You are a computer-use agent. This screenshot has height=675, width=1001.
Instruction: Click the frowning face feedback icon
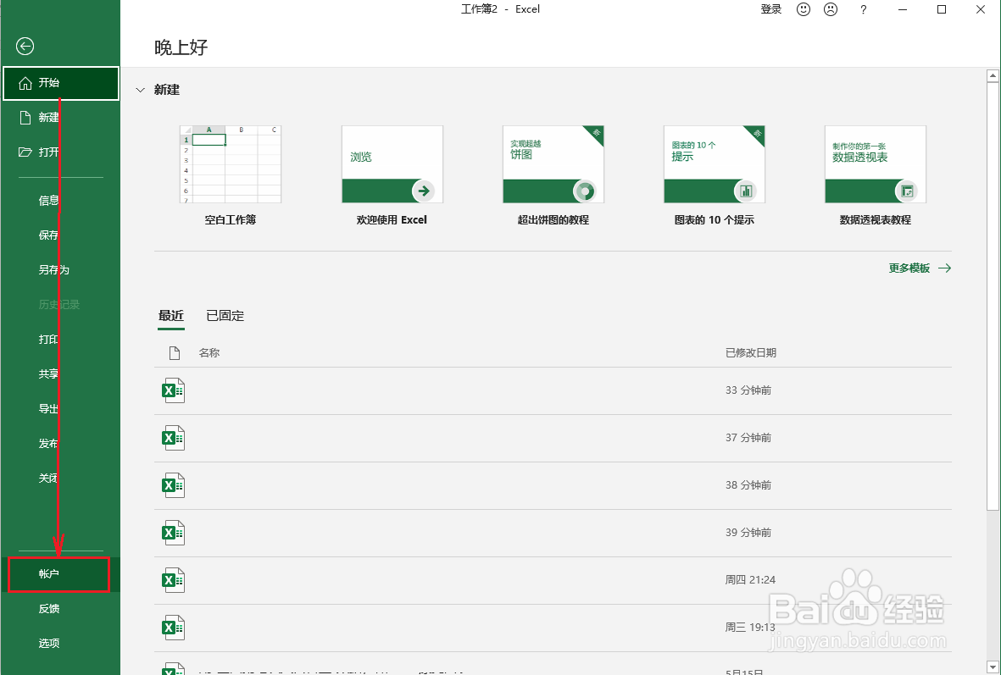coord(831,9)
